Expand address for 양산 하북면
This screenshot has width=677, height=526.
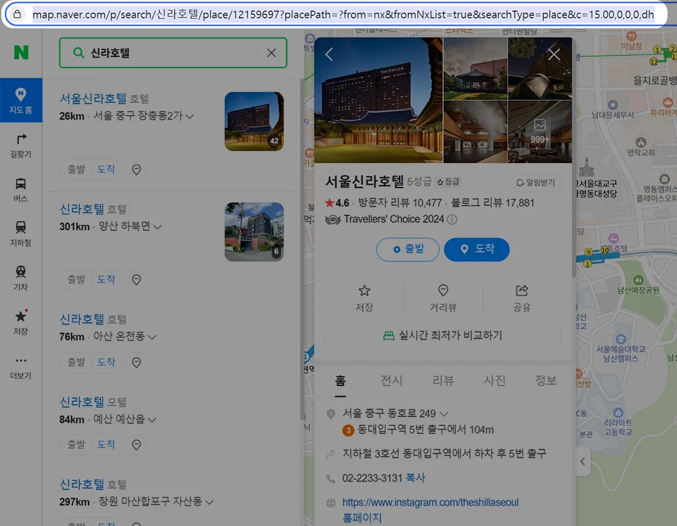[158, 227]
